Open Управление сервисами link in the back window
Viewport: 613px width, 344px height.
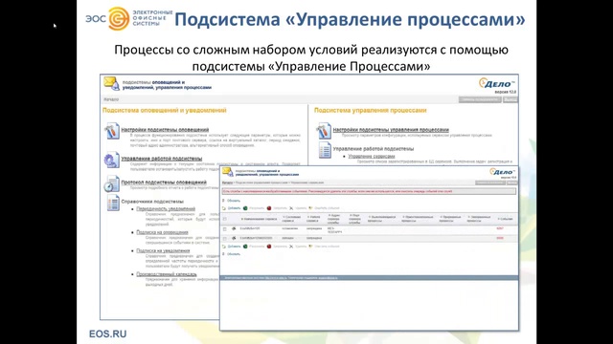click(x=372, y=156)
